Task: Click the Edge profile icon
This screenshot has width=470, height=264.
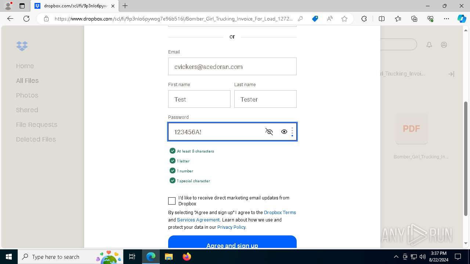Action: tap(8, 6)
